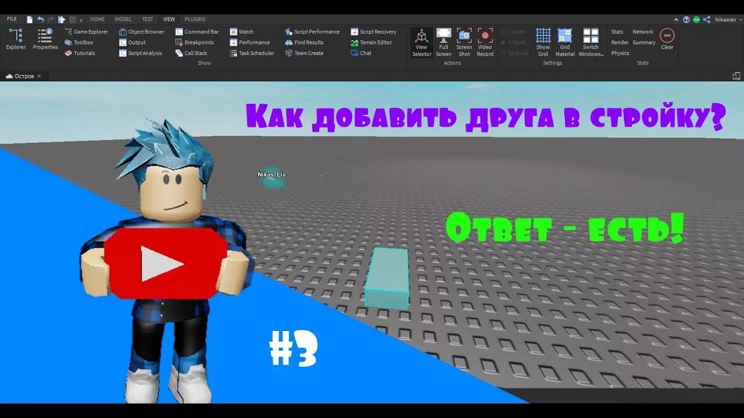Open the Call Stack window
The image size is (744, 418).
pyautogui.click(x=191, y=53)
